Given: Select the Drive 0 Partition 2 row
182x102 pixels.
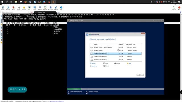Looking at the screenshot, I should [x=116, y=50].
